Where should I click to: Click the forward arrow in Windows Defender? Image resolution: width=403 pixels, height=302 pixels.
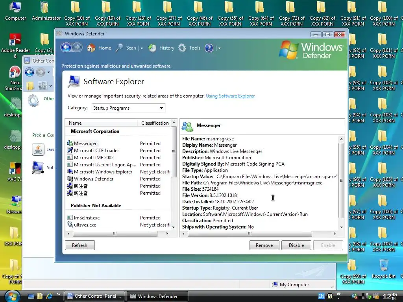pos(77,48)
